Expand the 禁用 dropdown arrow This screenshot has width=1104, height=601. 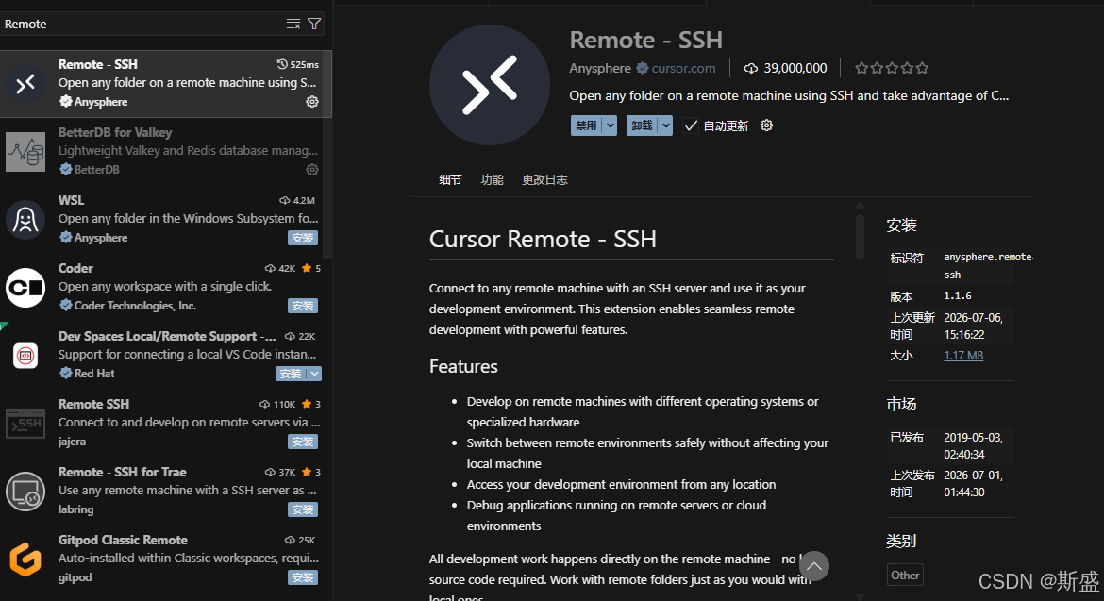(611, 125)
